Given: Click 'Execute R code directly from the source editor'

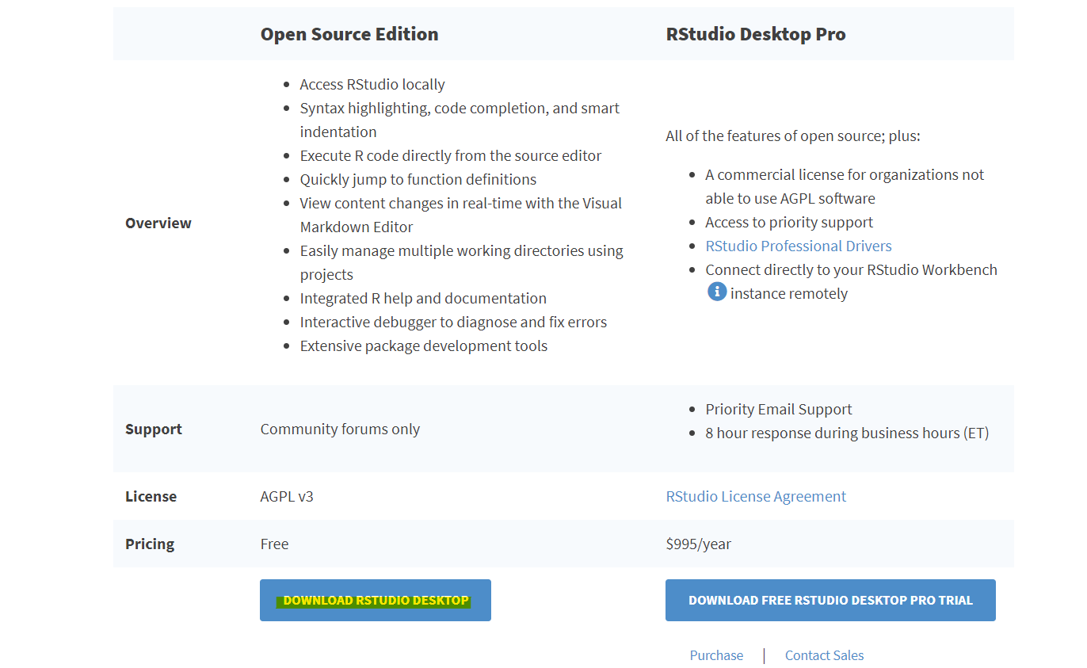Looking at the screenshot, I should 451,155.
